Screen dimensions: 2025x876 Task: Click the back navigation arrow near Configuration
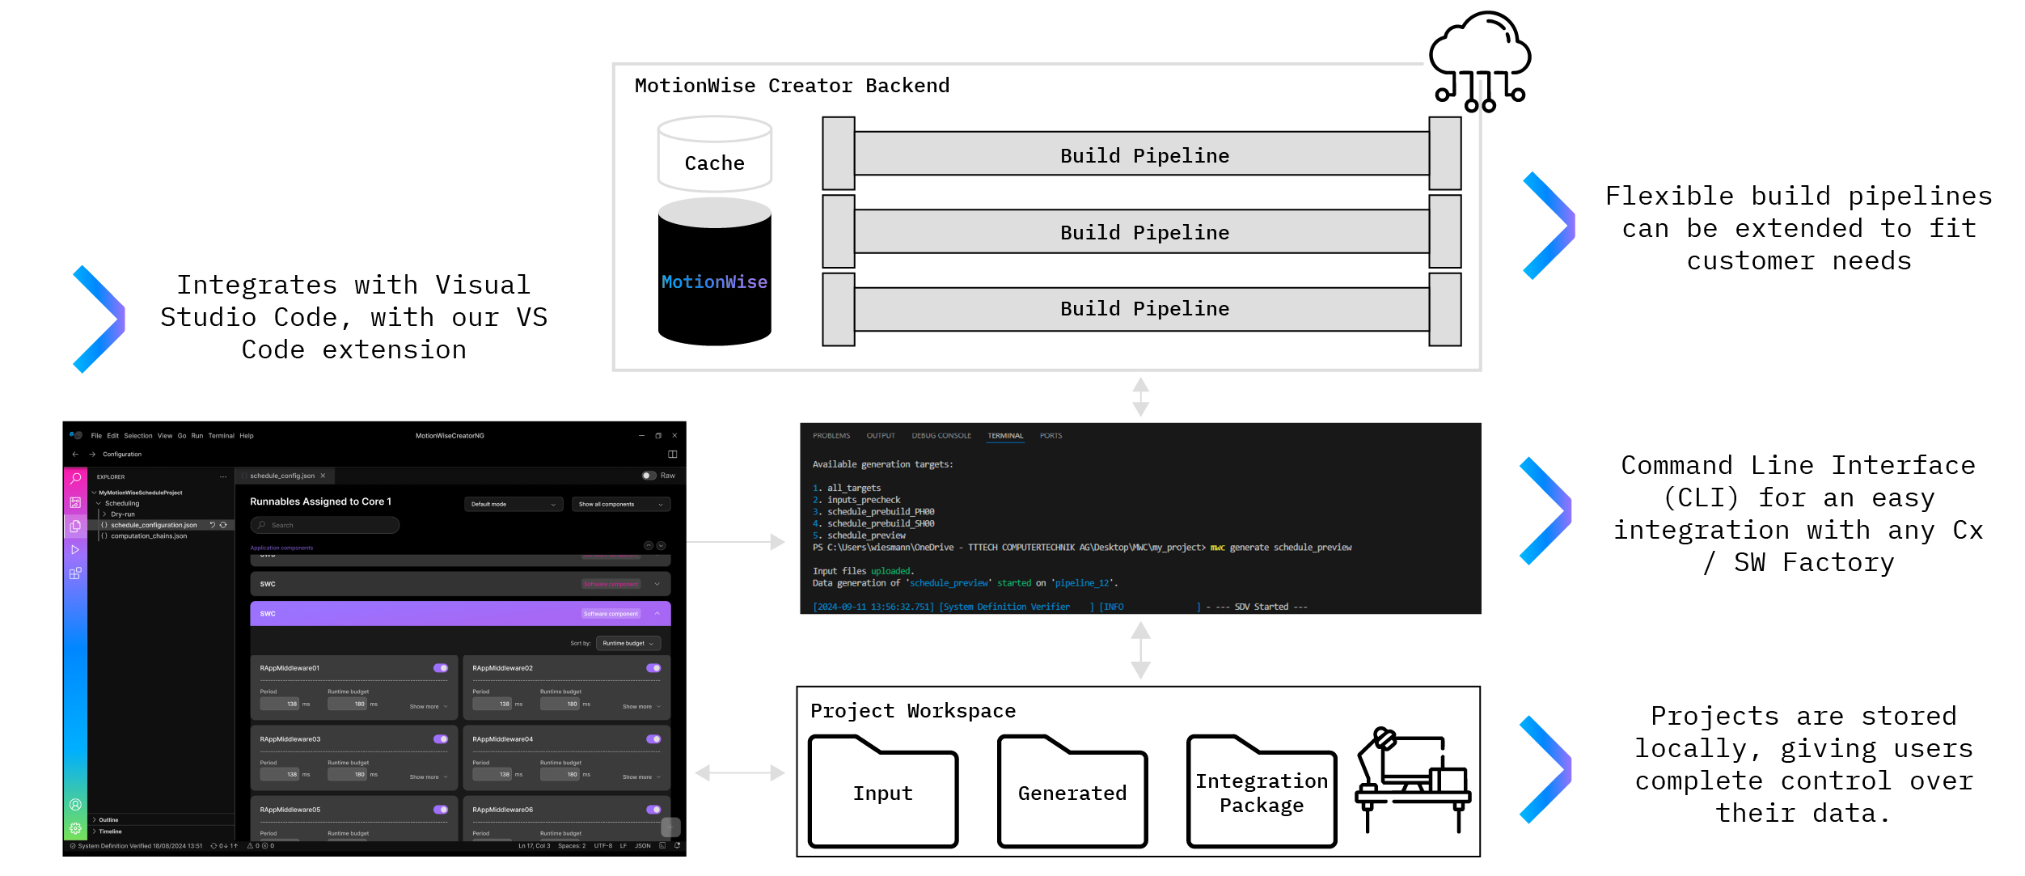76,454
